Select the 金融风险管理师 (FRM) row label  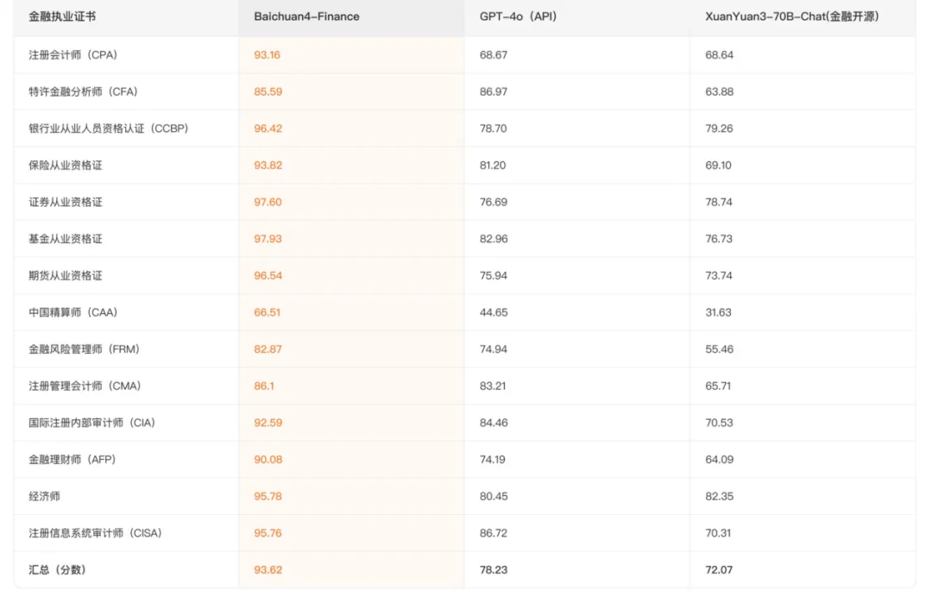point(84,349)
